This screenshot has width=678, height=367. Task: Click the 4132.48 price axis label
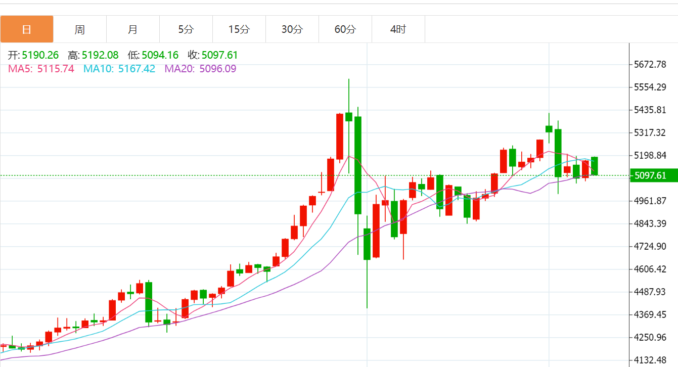tap(650, 360)
